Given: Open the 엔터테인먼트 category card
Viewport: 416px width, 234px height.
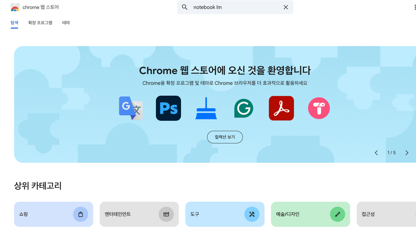Looking at the screenshot, I should (x=139, y=214).
